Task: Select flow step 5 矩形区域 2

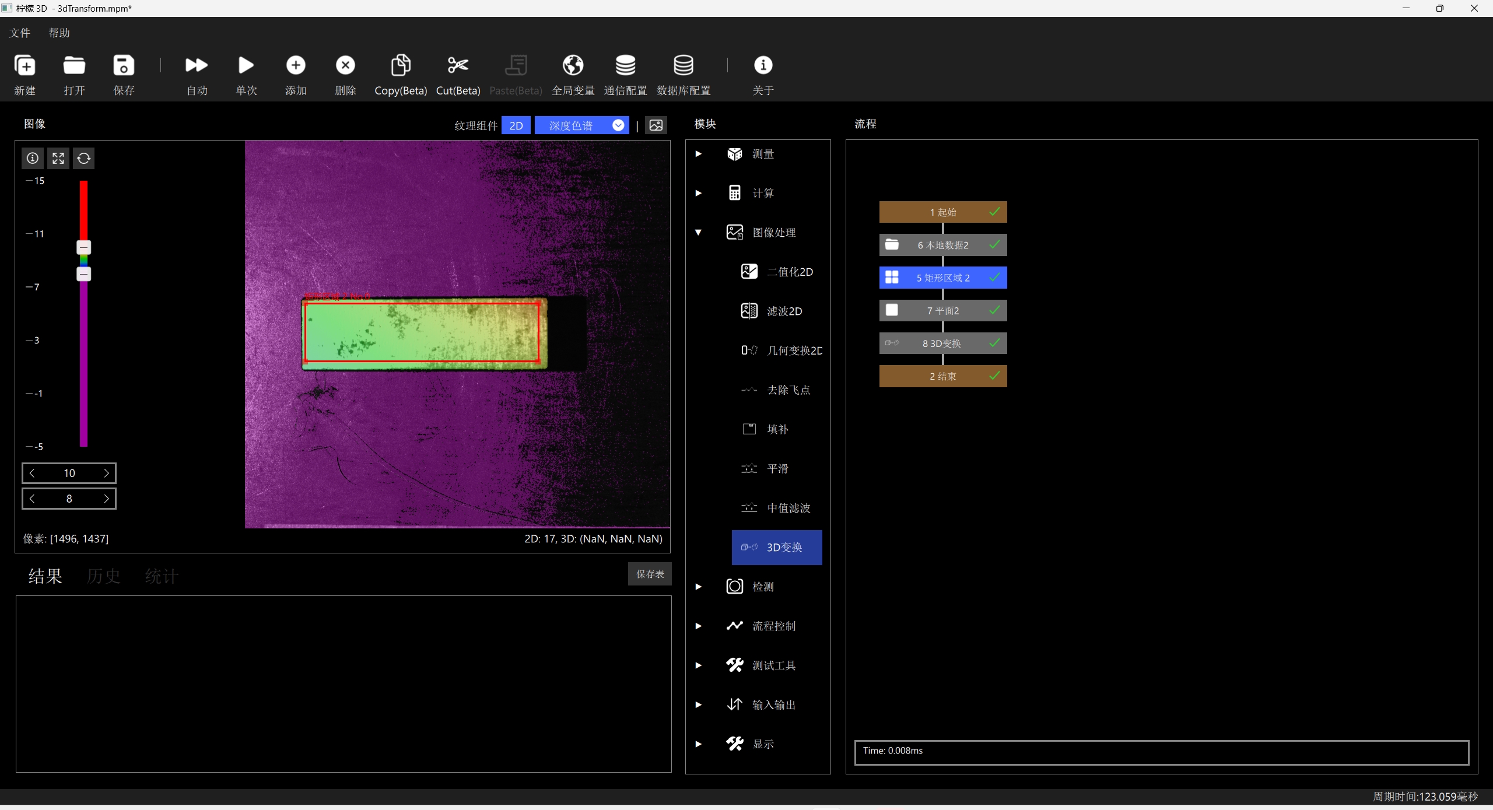Action: pos(943,278)
